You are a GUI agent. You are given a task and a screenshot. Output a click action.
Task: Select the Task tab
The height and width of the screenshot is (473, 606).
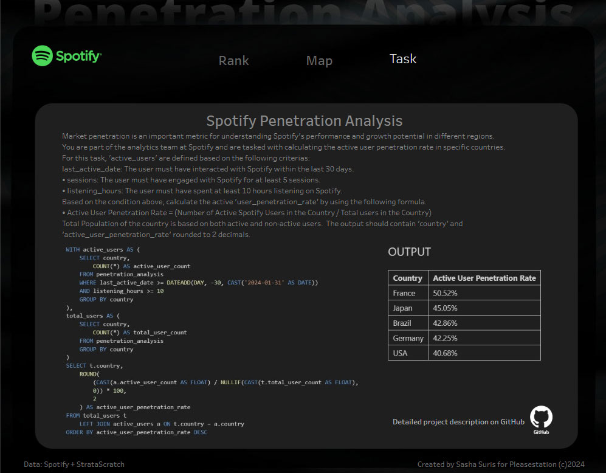click(x=403, y=59)
